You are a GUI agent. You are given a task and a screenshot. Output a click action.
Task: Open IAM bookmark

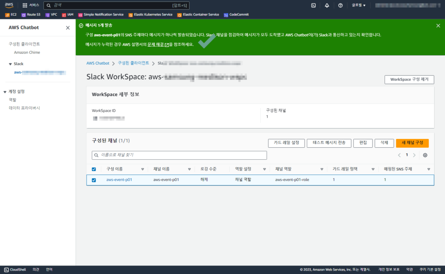67,14
